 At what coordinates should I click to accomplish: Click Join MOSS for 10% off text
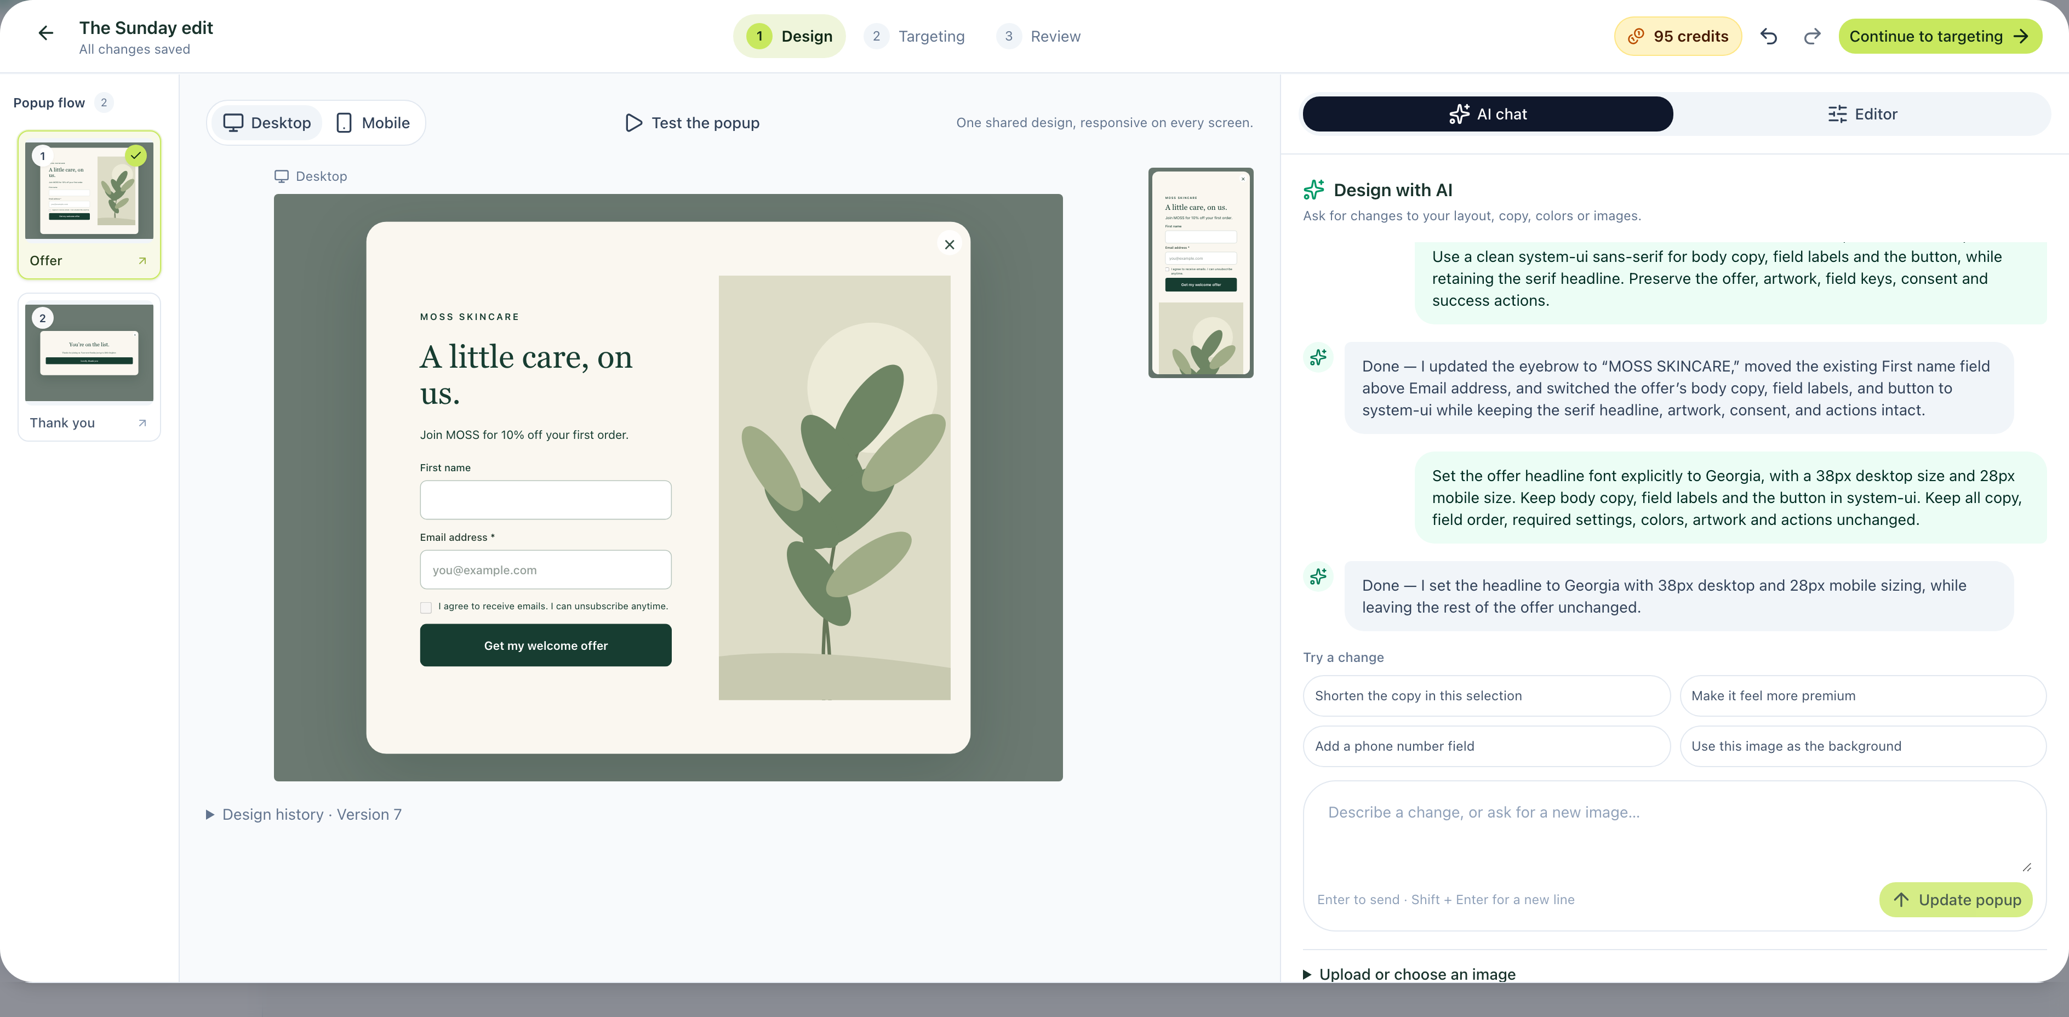click(524, 435)
